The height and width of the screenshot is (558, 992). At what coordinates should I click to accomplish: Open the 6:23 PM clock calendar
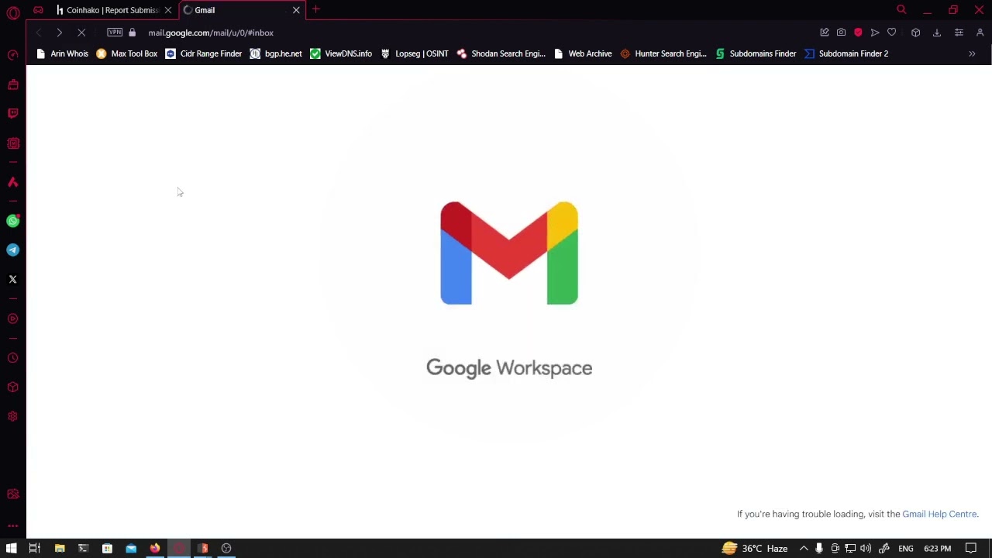tap(937, 548)
